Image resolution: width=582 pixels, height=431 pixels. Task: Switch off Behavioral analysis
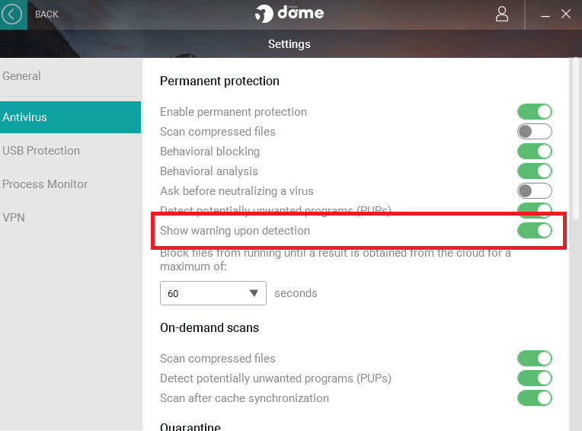pos(534,171)
